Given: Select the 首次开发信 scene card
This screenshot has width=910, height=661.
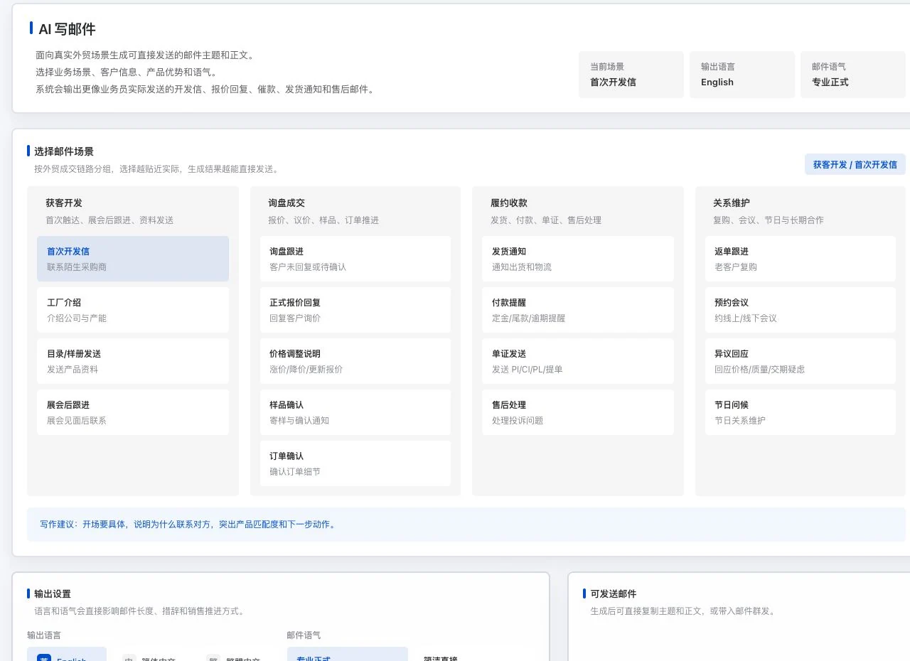Looking at the screenshot, I should 133,259.
